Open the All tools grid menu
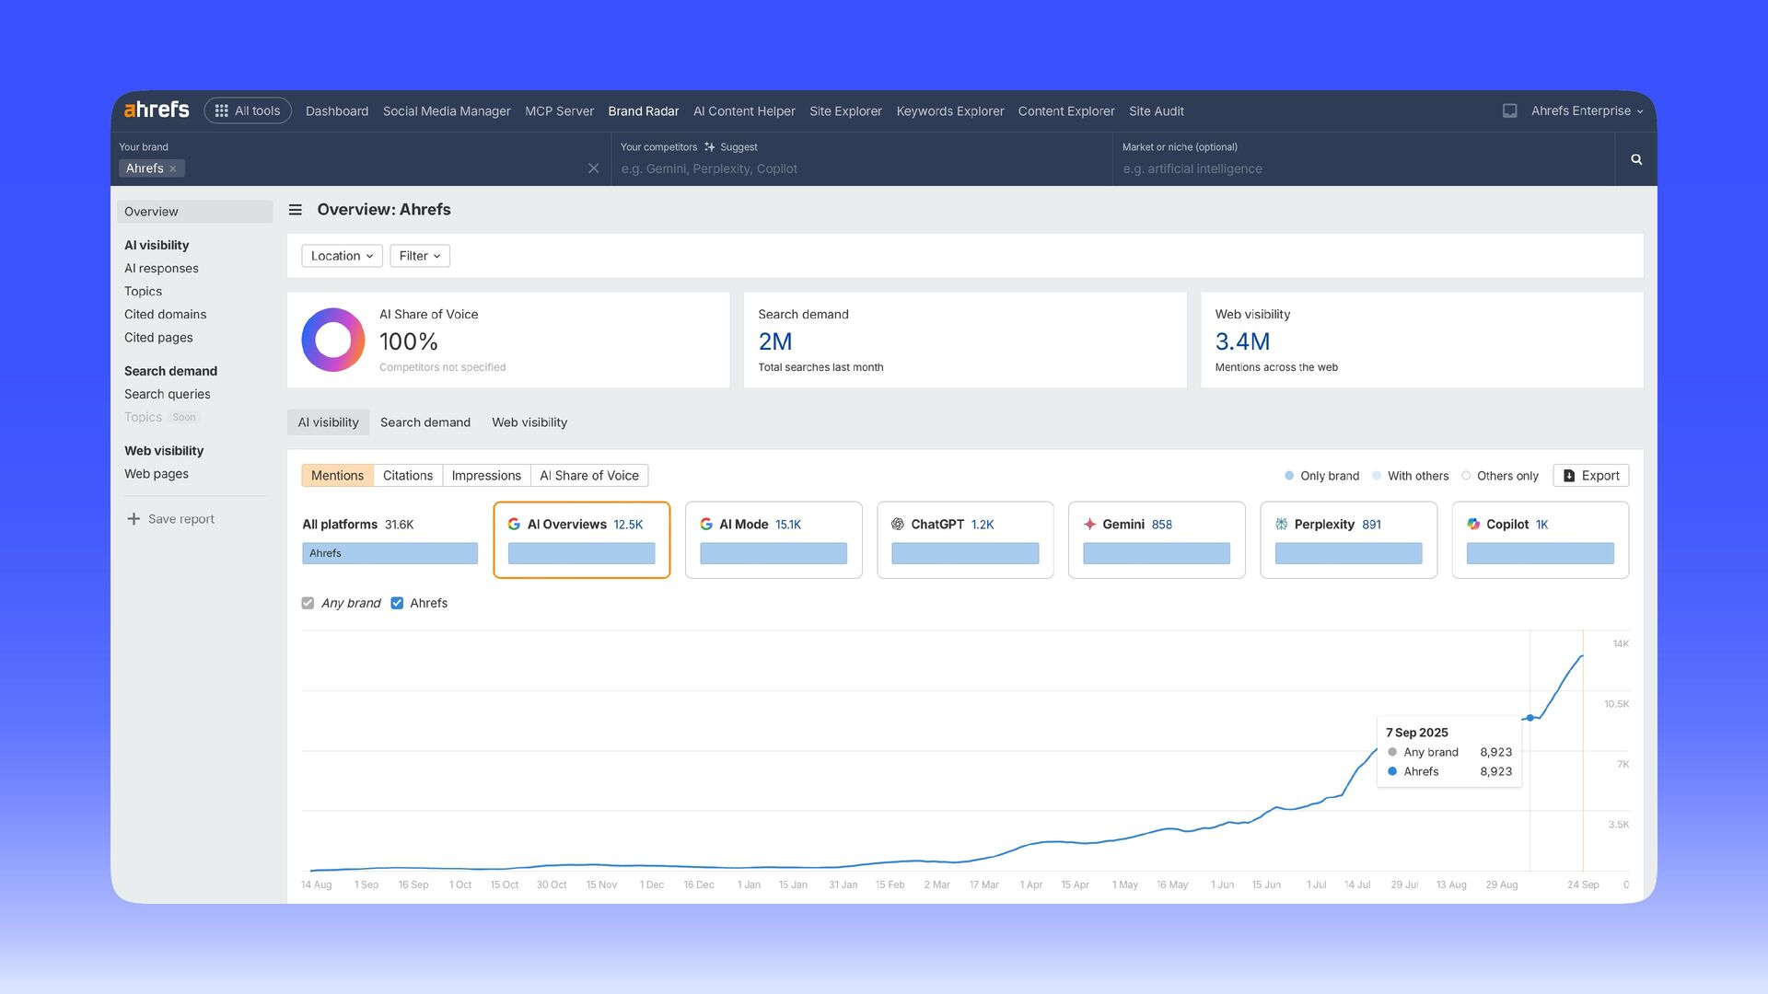The image size is (1768, 994). click(x=248, y=110)
